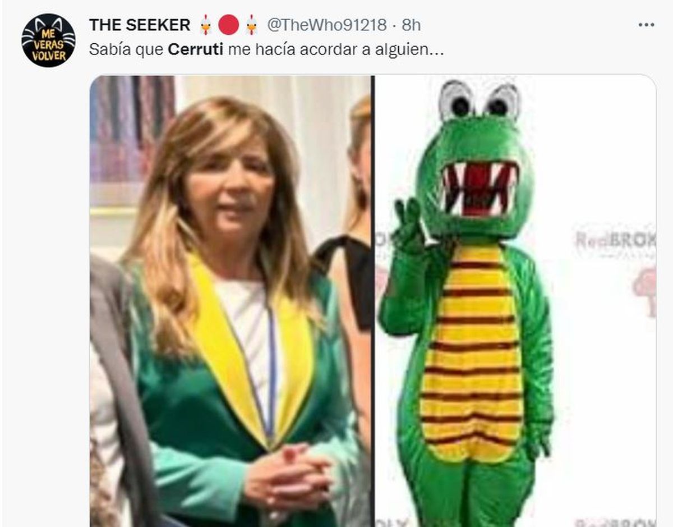Click the first rooster emoji after THE SEEKER
The height and width of the screenshot is (527, 673).
[204, 24]
